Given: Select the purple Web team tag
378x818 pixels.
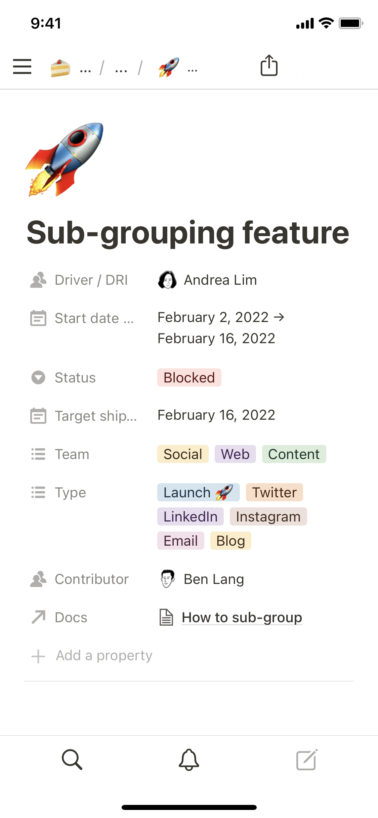Looking at the screenshot, I should click(235, 454).
